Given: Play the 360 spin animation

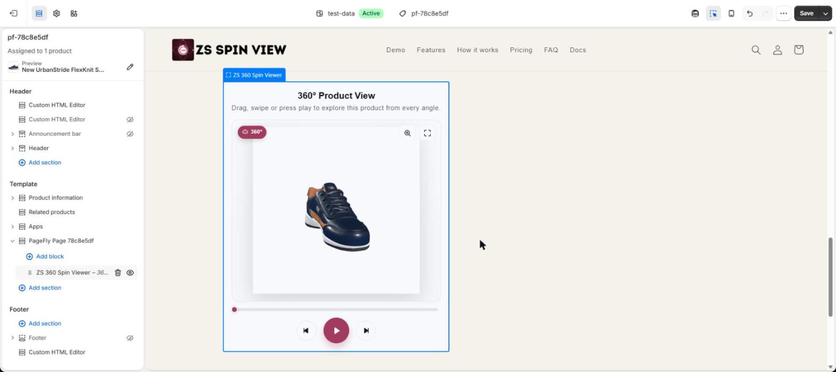Looking at the screenshot, I should [x=336, y=330].
